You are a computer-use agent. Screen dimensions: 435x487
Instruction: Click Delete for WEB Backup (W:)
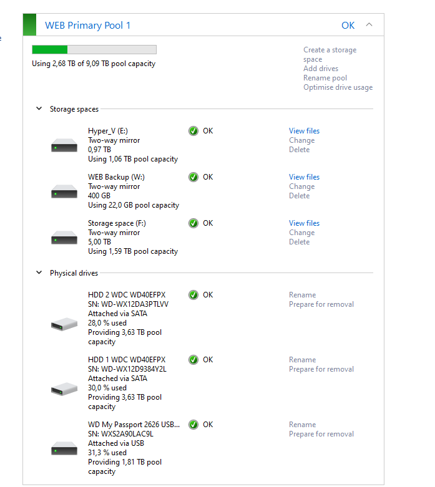pyautogui.click(x=299, y=196)
